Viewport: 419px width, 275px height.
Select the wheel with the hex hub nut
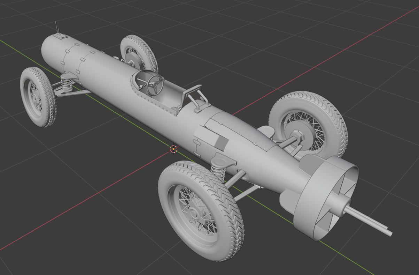click(308, 125)
